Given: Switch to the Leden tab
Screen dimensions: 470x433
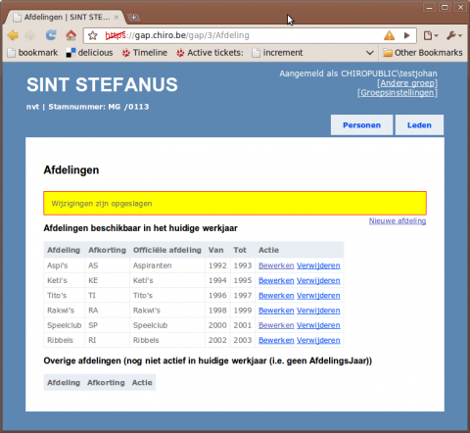Looking at the screenshot, I should [x=419, y=125].
